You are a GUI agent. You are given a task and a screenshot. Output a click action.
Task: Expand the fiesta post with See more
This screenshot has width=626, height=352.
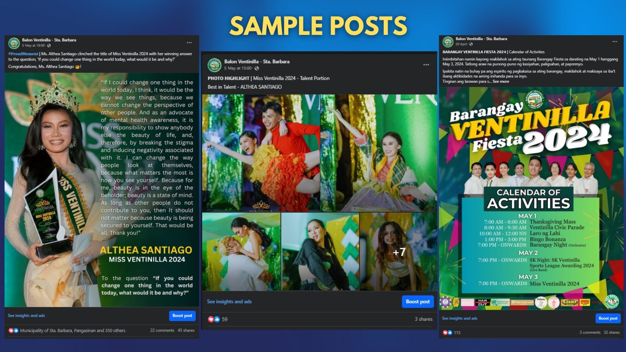click(500, 81)
